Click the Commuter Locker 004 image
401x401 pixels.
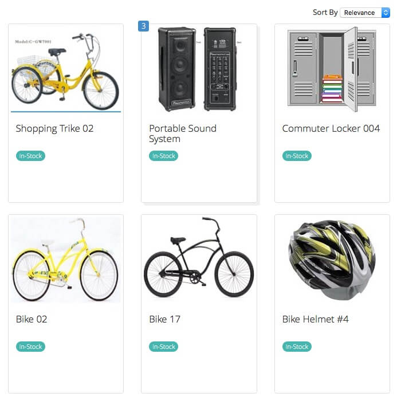332,69
